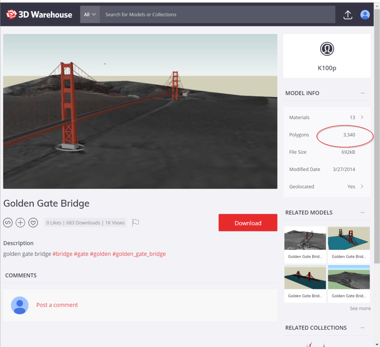Viewport: 380px width, 347px height.
Task: Like the model with heart icon
Action: click(33, 223)
